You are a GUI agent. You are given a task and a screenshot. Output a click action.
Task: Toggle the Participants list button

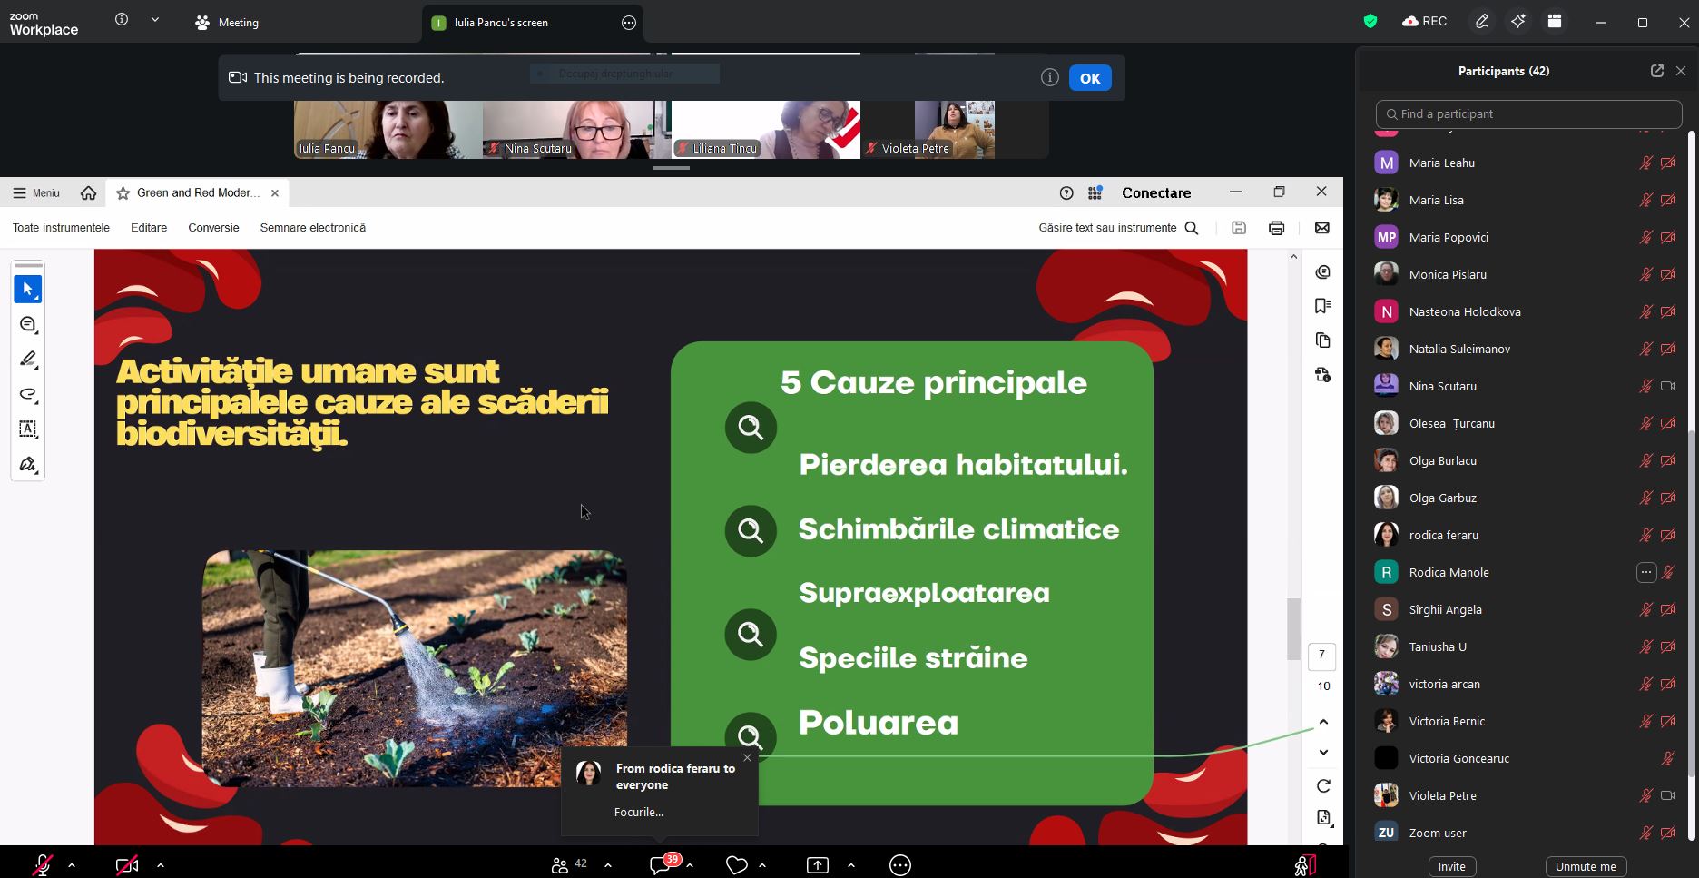[560, 865]
